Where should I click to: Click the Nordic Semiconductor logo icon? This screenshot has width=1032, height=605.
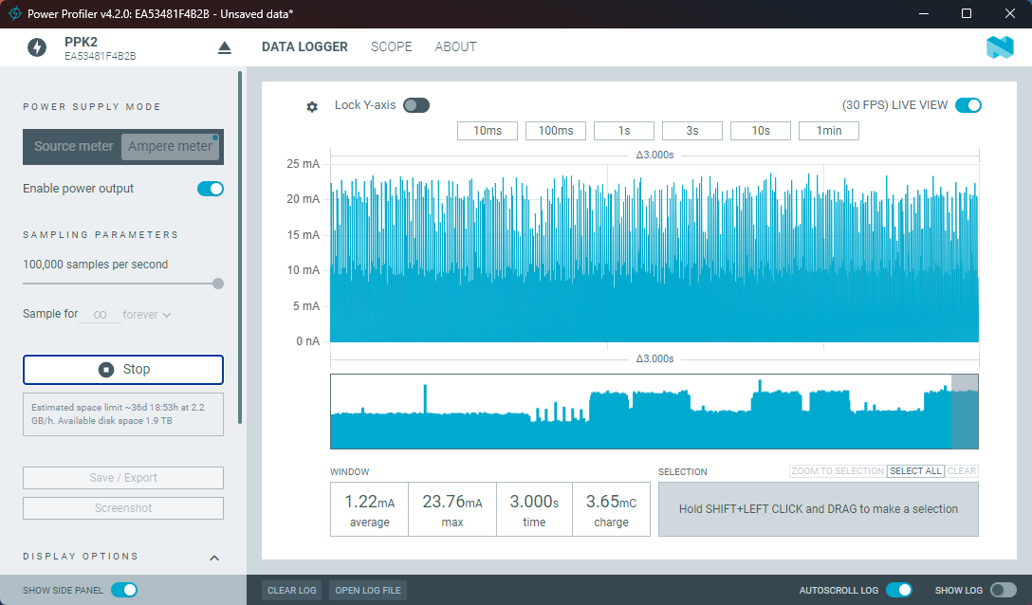(1000, 47)
